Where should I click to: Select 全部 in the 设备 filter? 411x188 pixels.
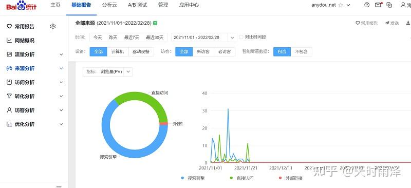point(98,52)
